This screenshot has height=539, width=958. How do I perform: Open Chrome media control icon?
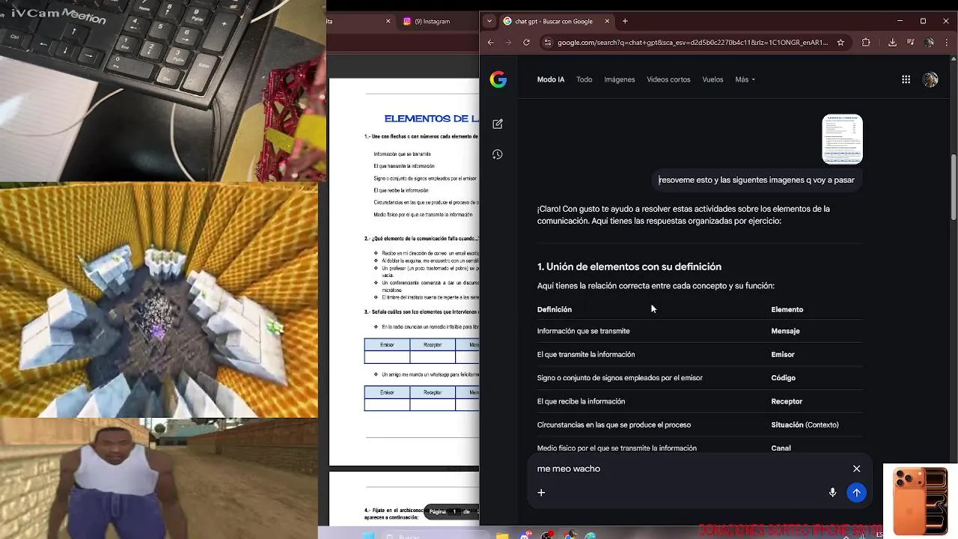(x=910, y=43)
